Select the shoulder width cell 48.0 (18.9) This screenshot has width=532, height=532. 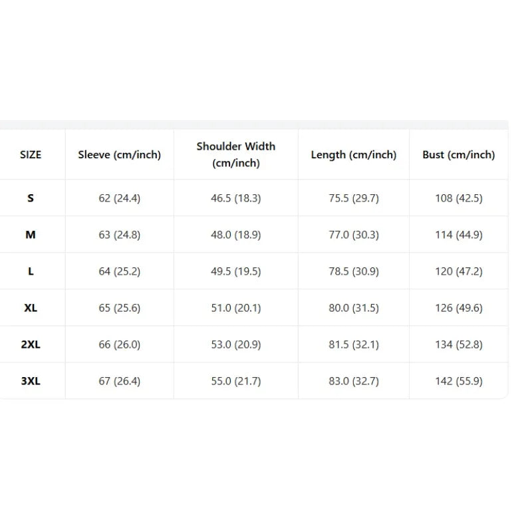236,235
